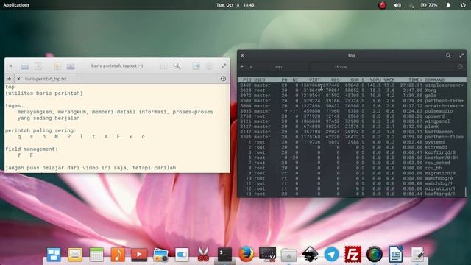
Task: Click the 'field management:' line in editor
Action: 32,149
